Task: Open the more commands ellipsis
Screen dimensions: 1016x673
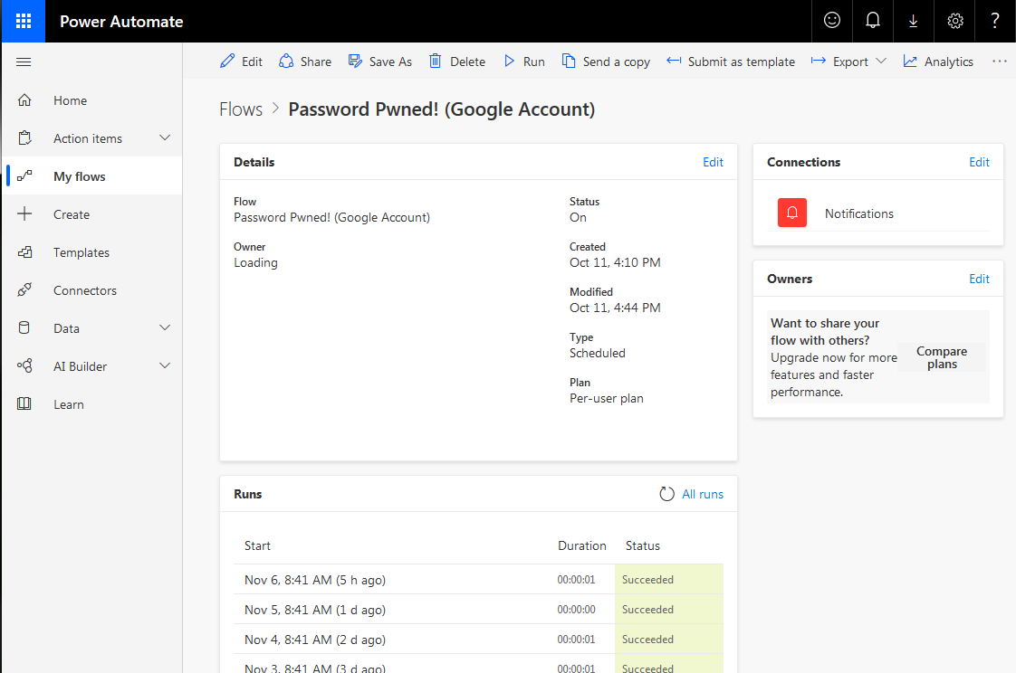Action: [999, 61]
